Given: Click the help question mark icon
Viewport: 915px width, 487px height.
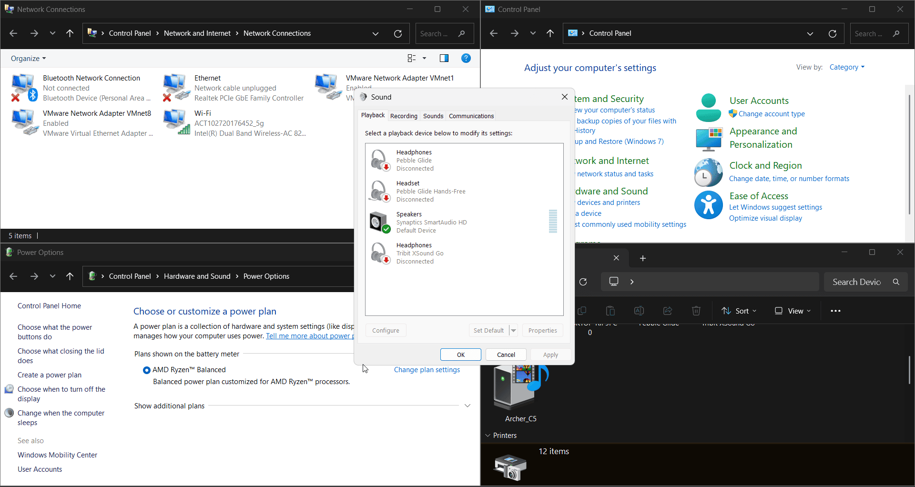Looking at the screenshot, I should [466, 58].
